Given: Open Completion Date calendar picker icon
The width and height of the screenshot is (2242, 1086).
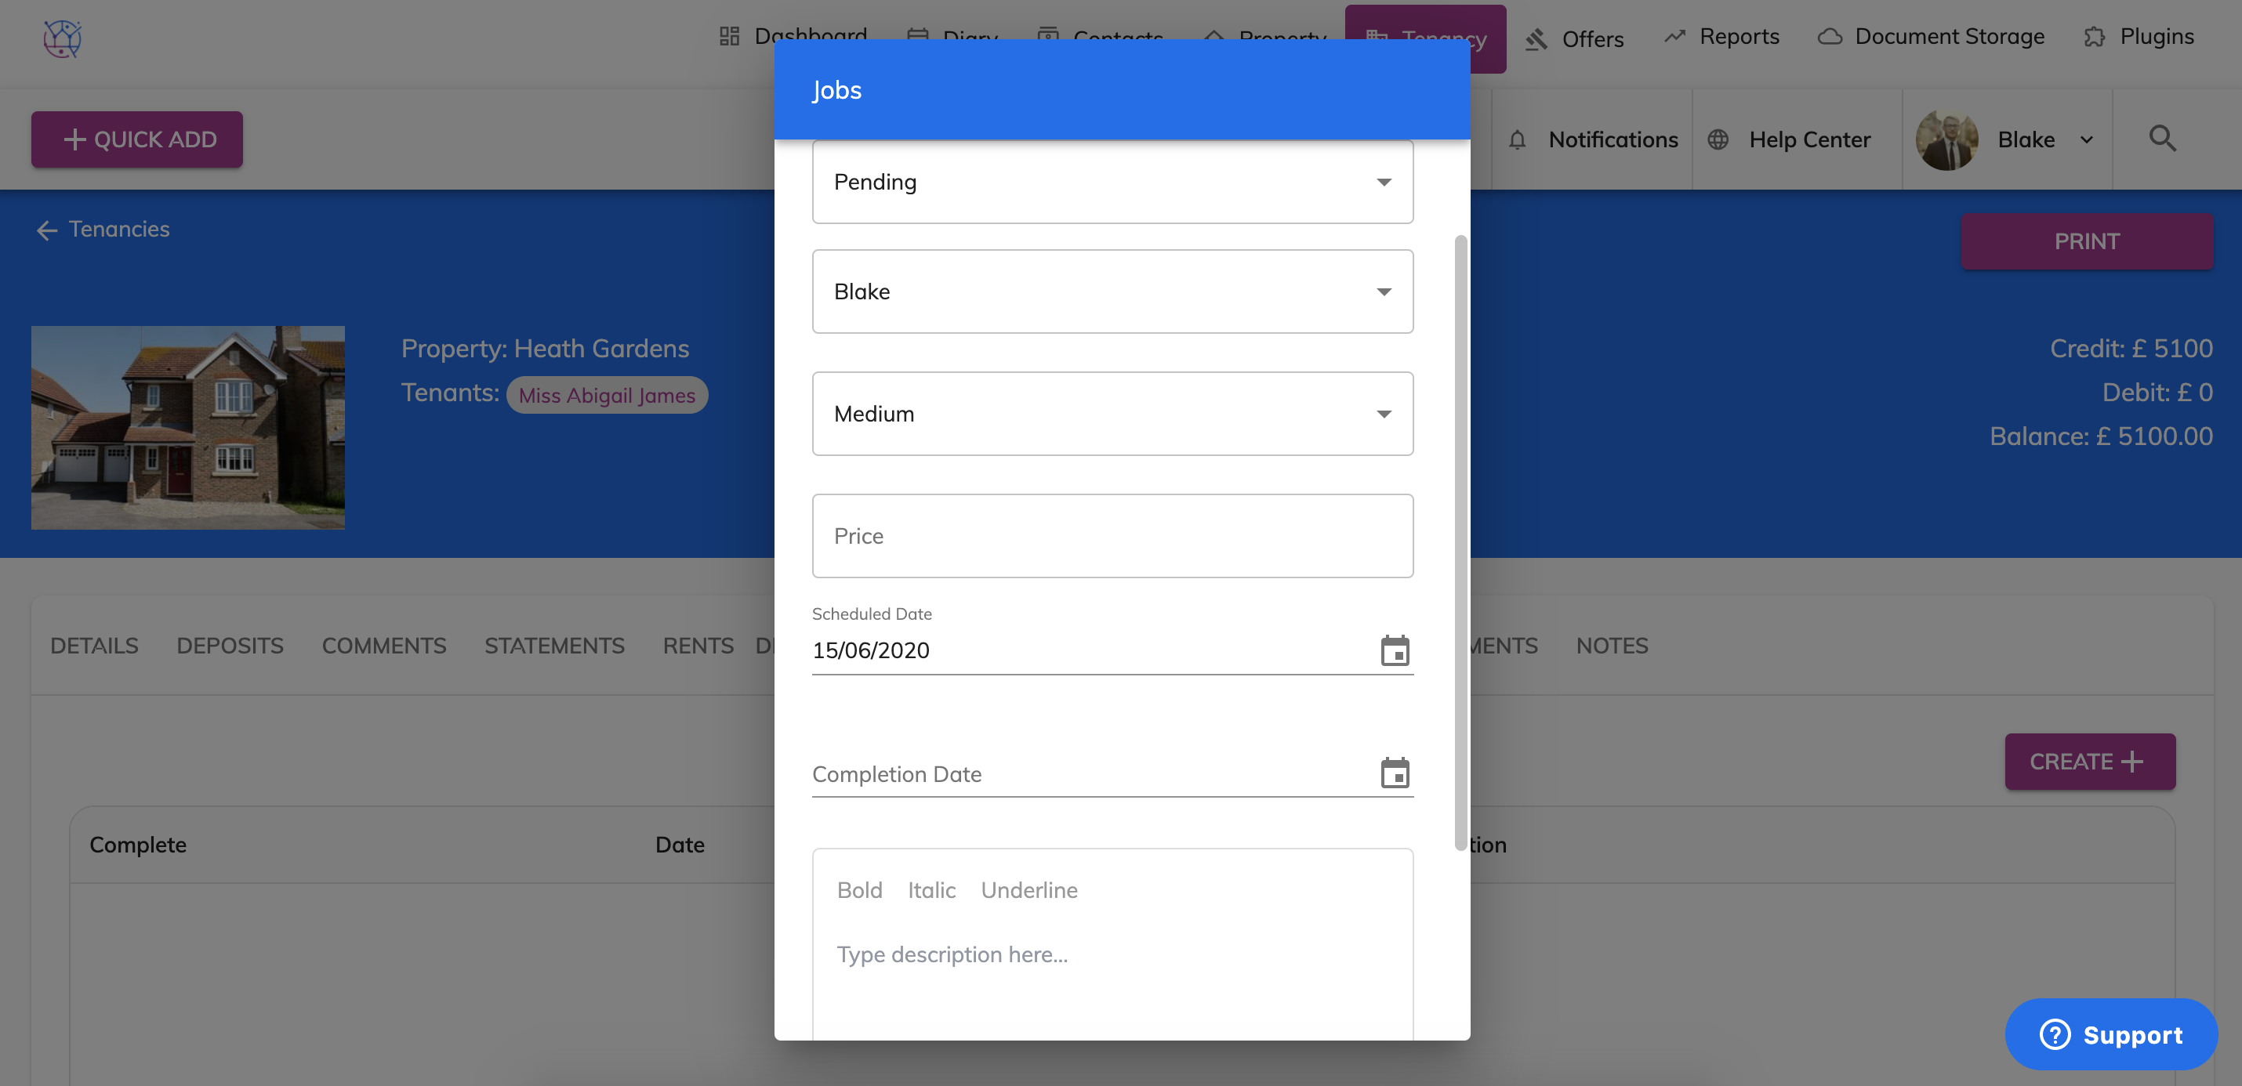Looking at the screenshot, I should click(1395, 773).
